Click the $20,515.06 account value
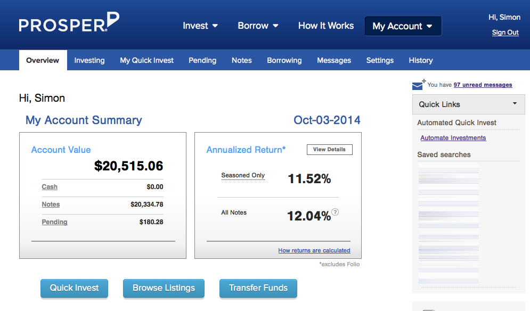The image size is (530, 311). (x=128, y=166)
